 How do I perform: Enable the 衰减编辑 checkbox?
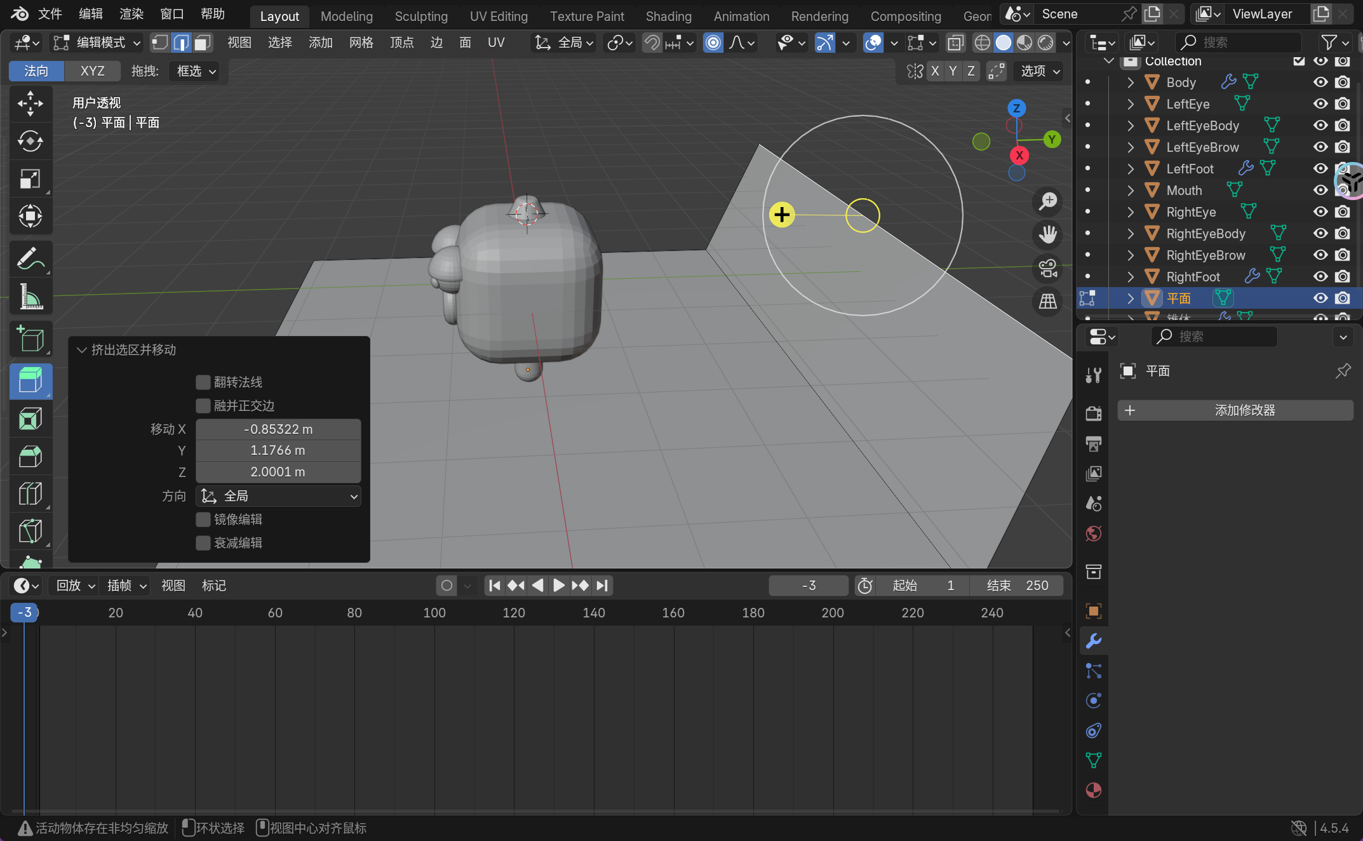[203, 542]
